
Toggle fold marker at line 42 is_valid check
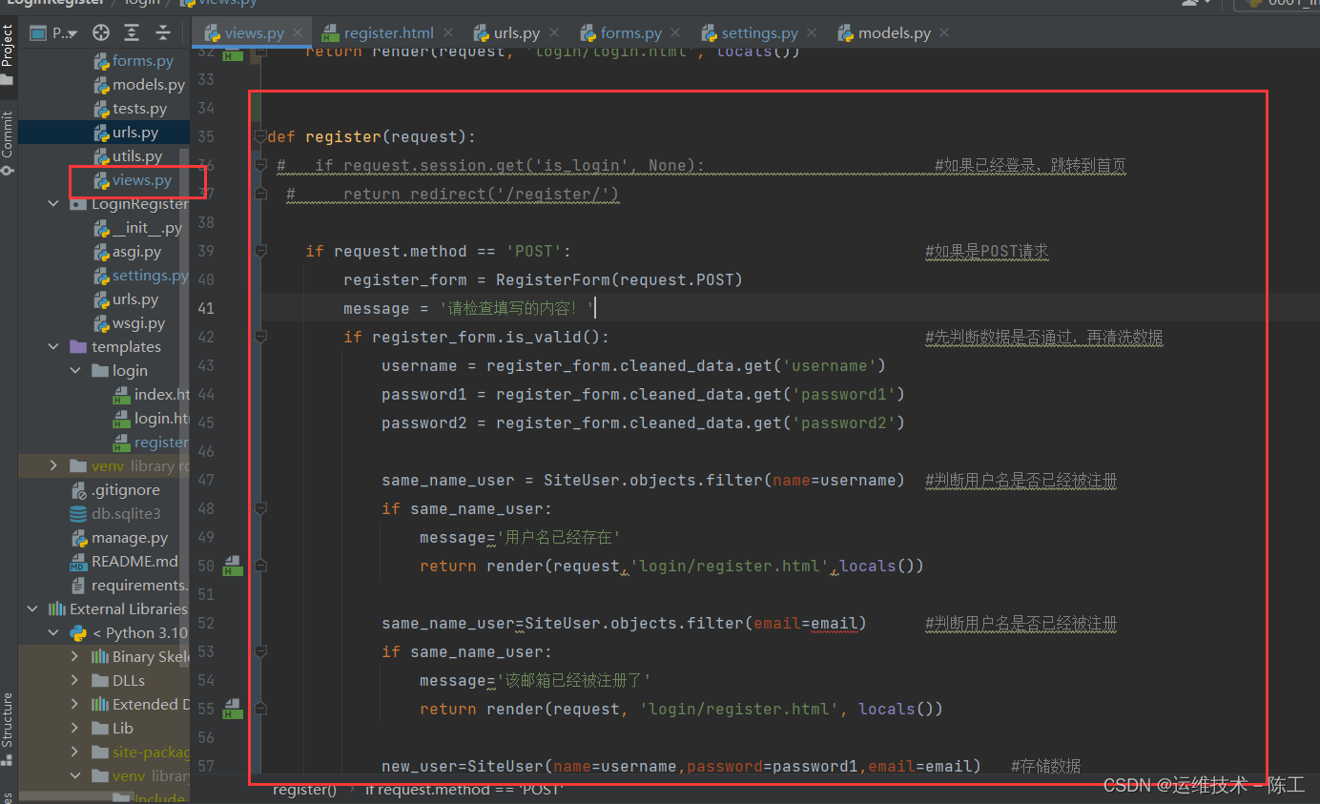[260, 337]
